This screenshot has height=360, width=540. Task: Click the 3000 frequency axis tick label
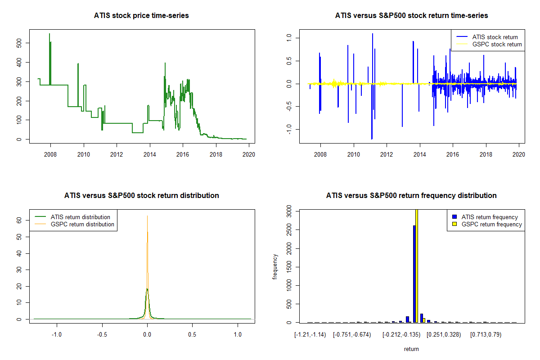coord(288,211)
